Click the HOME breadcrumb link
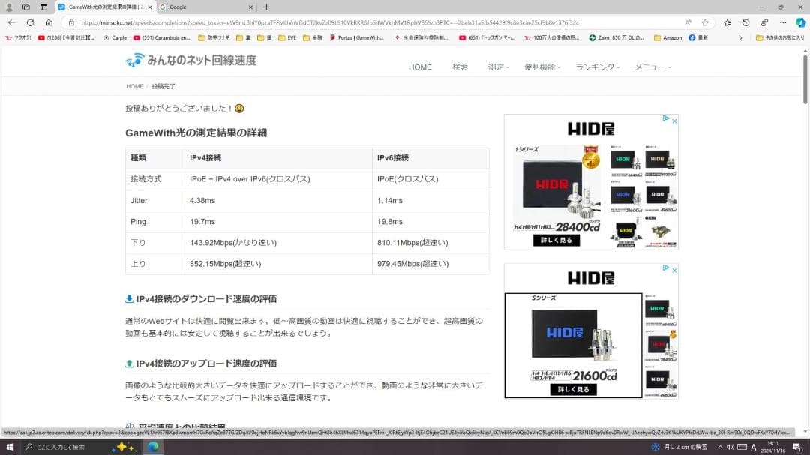 coord(133,85)
